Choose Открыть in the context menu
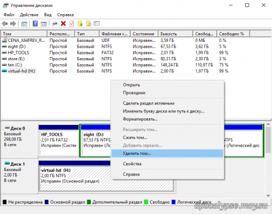The image size is (272, 214). click(168, 85)
